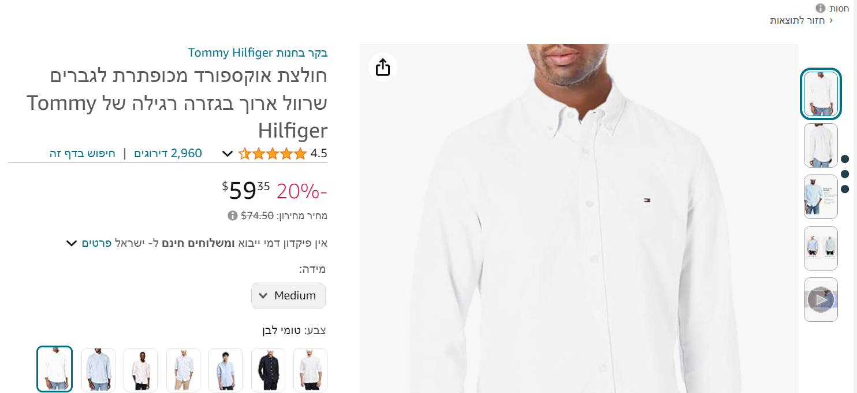Select the black shirt color swatch
This screenshot has height=393, width=857.
coord(269,370)
